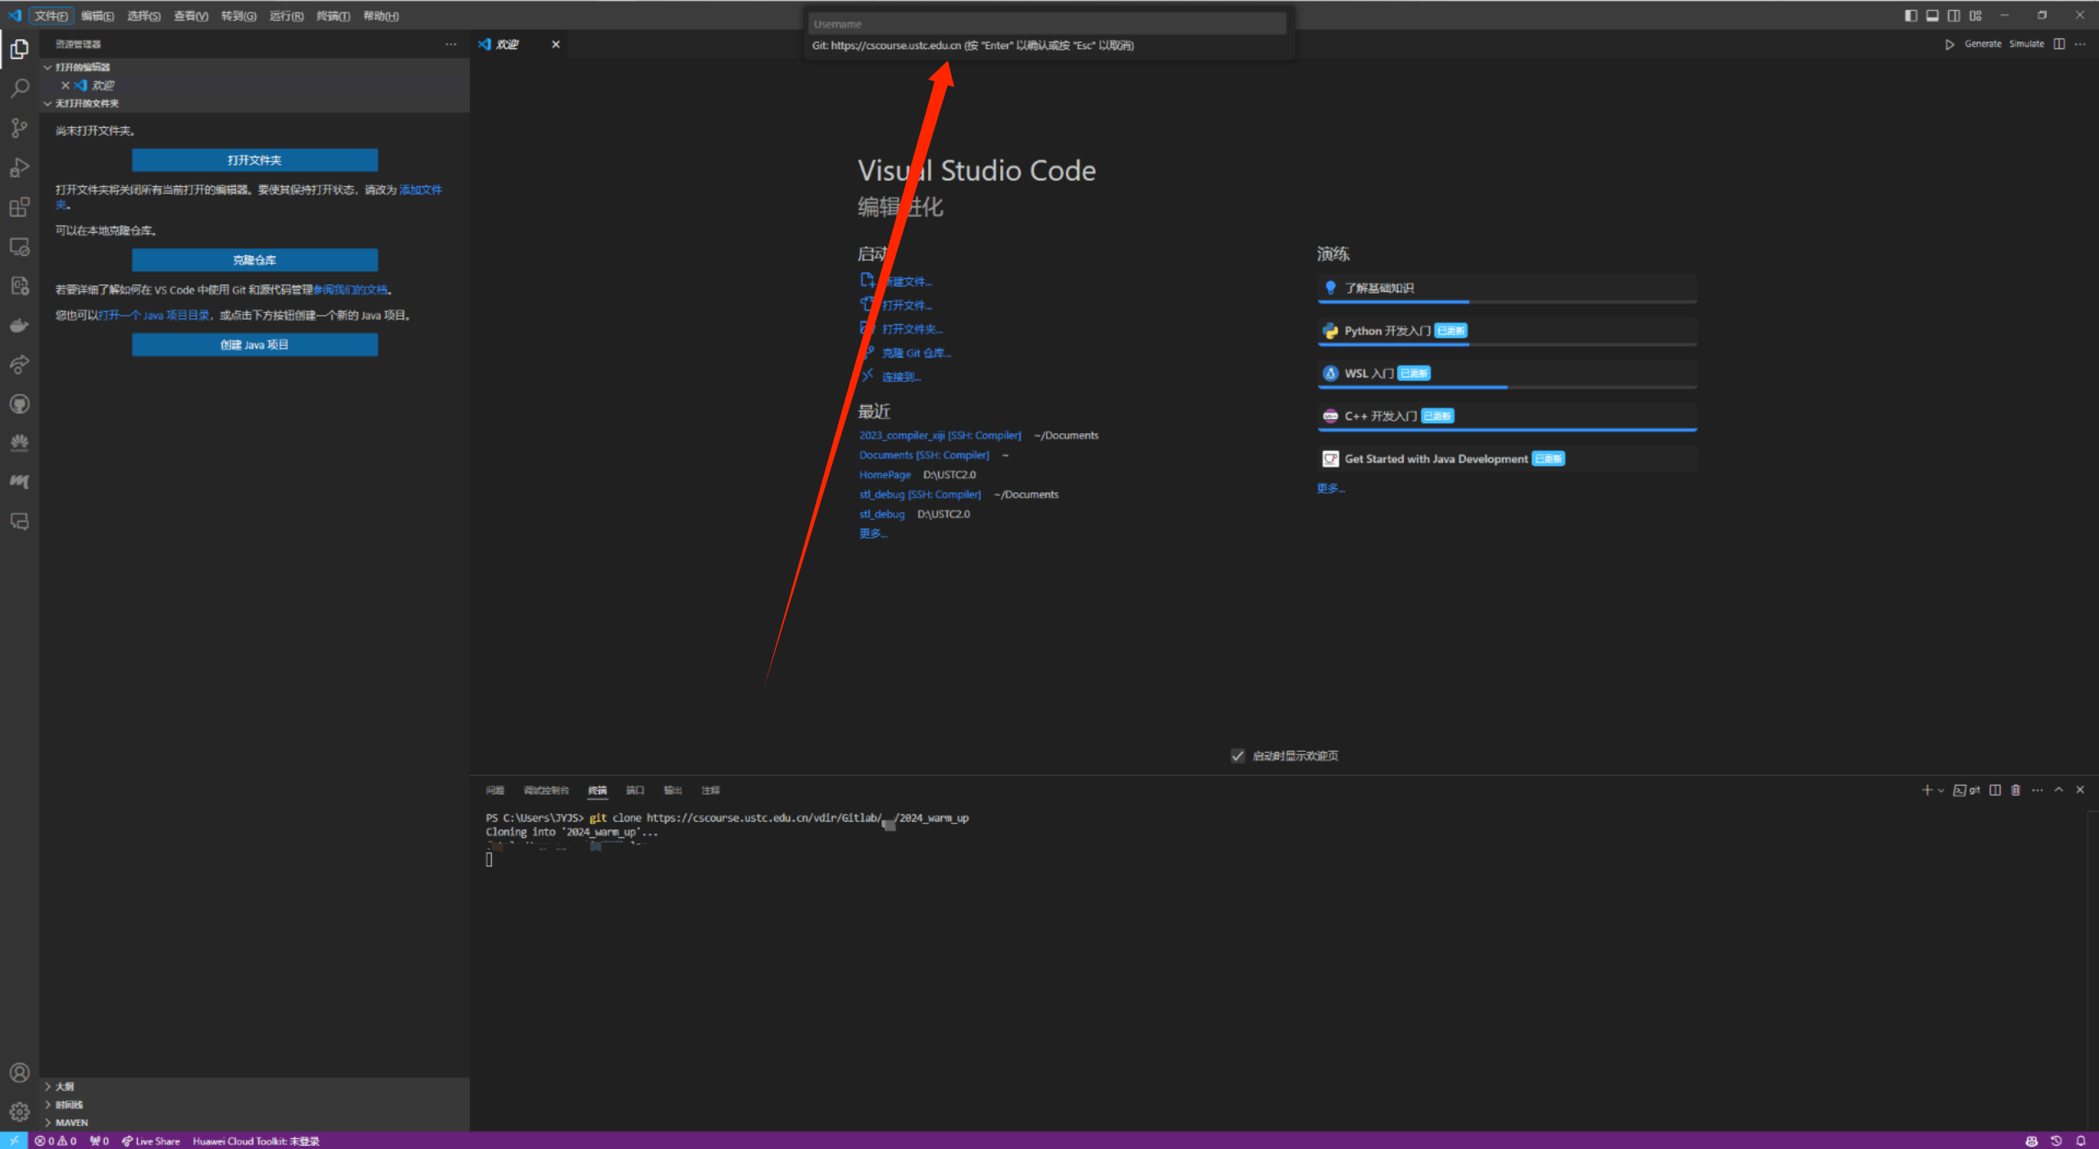
Task: Maximize terminal panel with the up chevron
Action: click(2059, 790)
